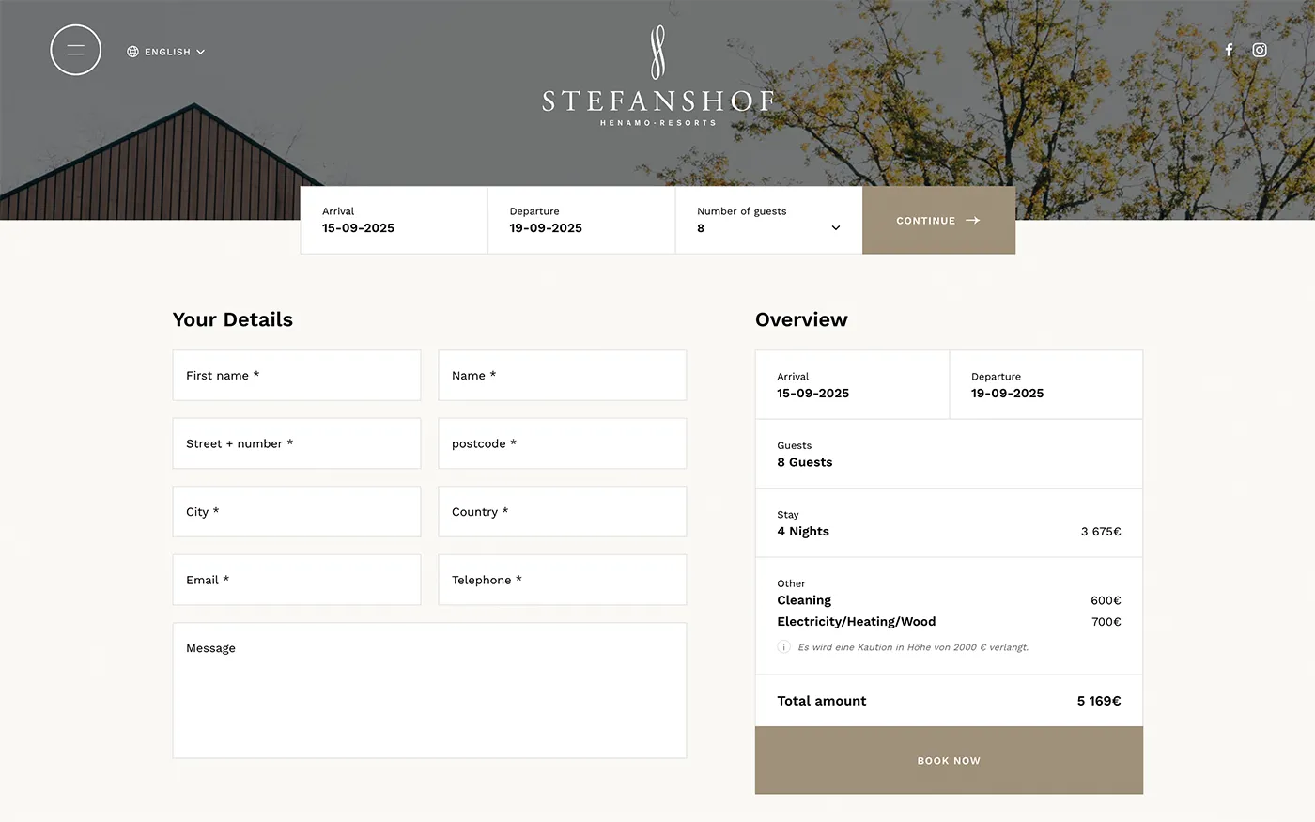Select the Arrival date field in search bar

click(x=394, y=221)
